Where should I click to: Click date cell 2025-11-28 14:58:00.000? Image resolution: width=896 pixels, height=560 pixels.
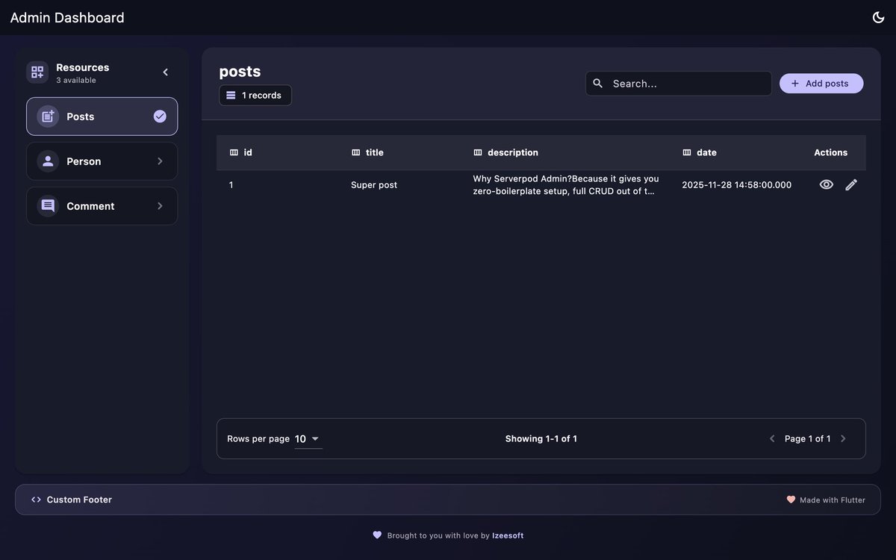pos(737,184)
